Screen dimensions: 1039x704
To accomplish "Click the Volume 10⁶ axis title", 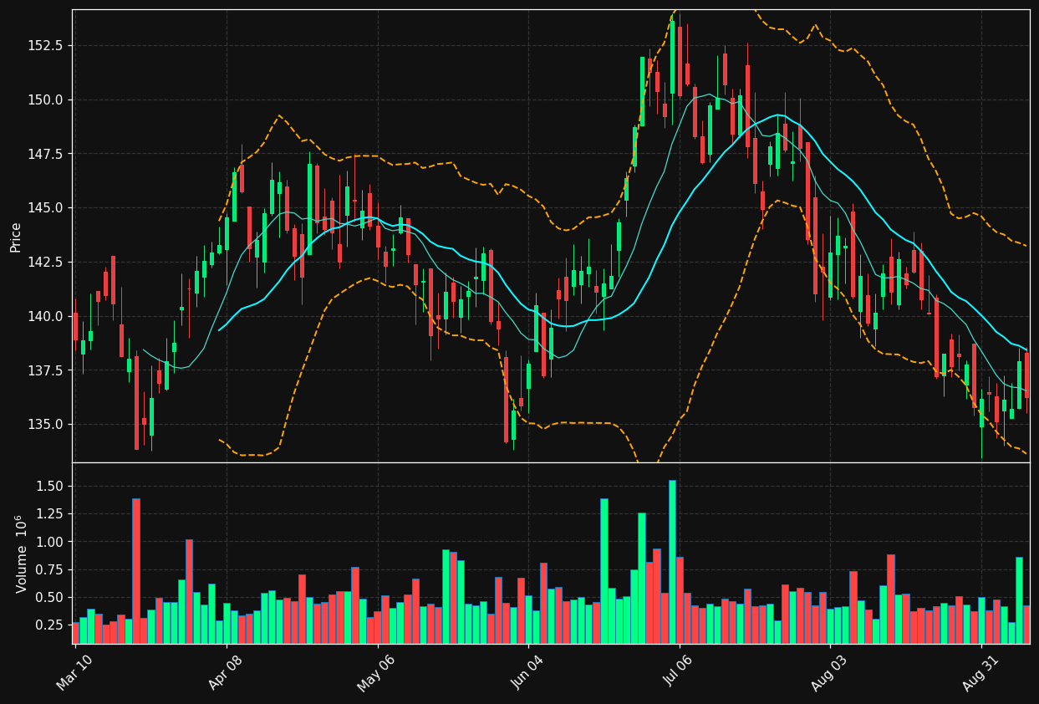I will (x=20, y=554).
